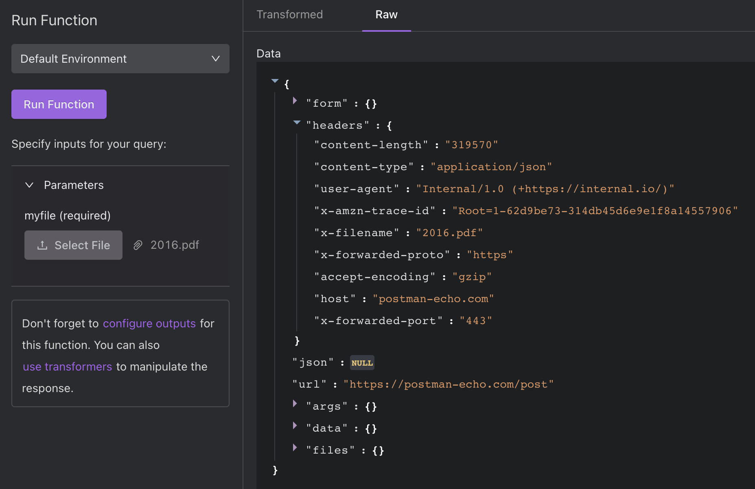Click the postman-echo.com/post url value

coord(448,384)
